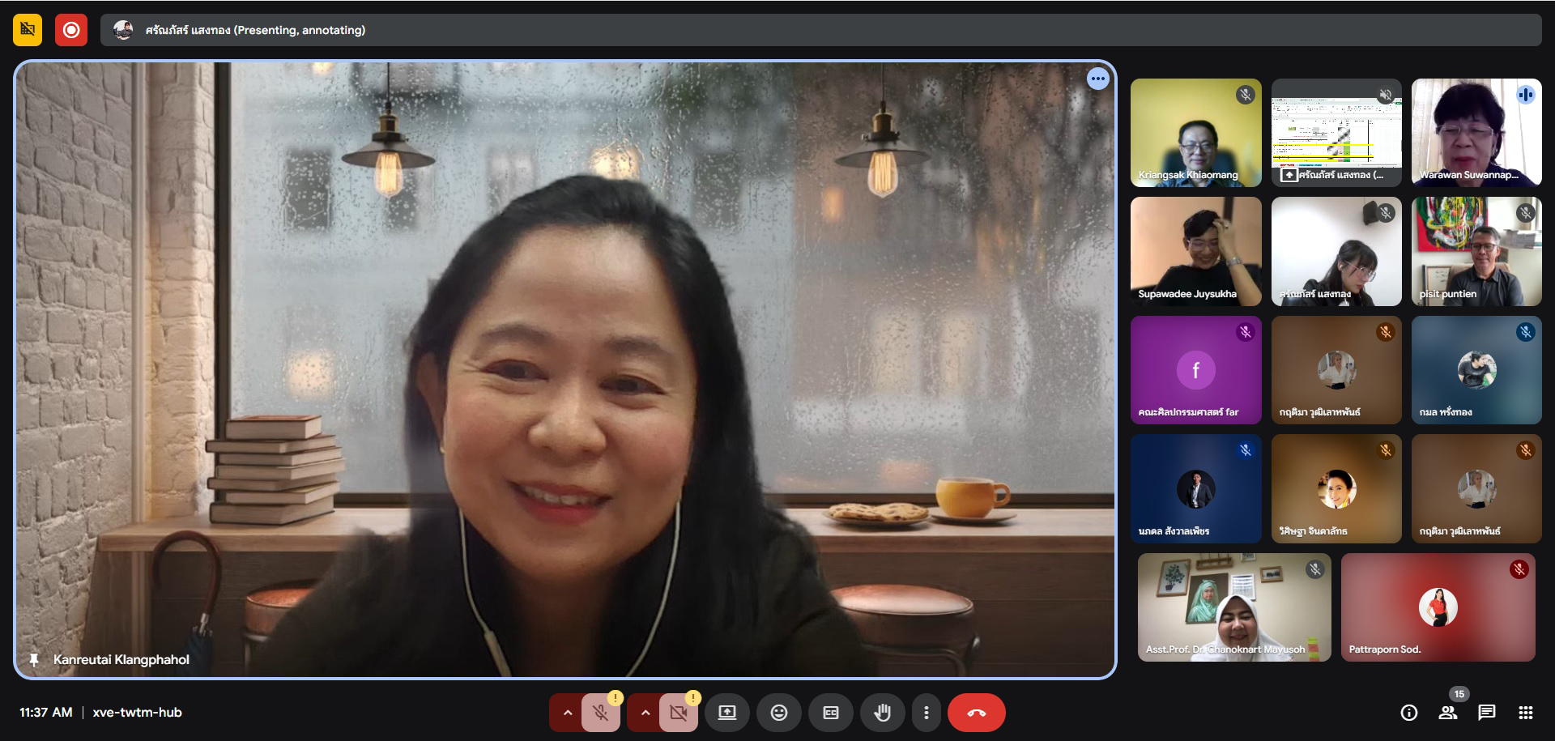Toggle the disabled camera button
The width and height of the screenshot is (1555, 741).
[678, 713]
